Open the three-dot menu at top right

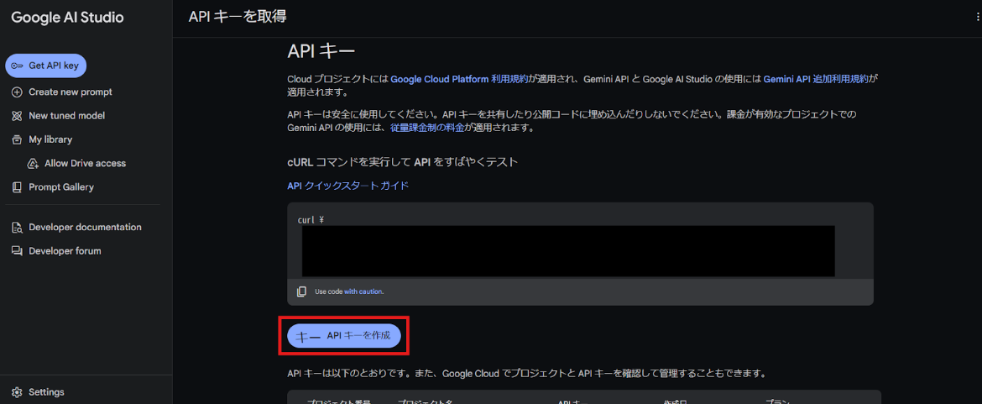click(x=977, y=17)
